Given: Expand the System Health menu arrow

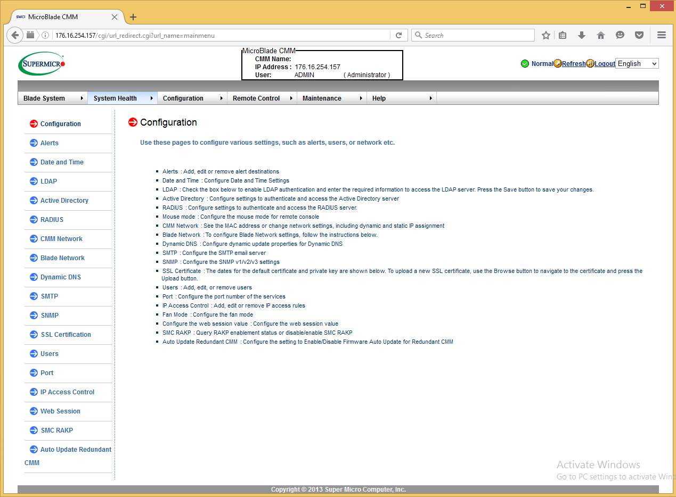Looking at the screenshot, I should point(151,98).
